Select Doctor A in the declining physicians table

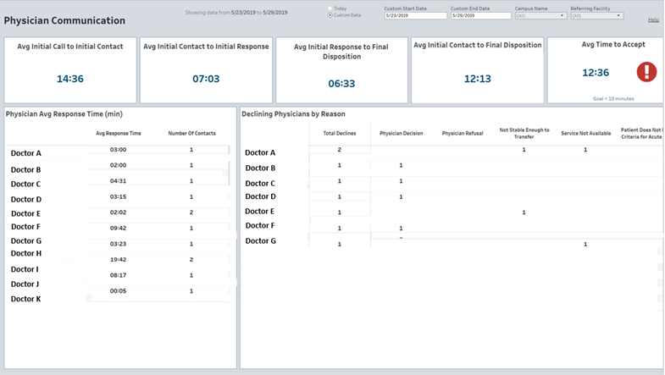pos(260,152)
